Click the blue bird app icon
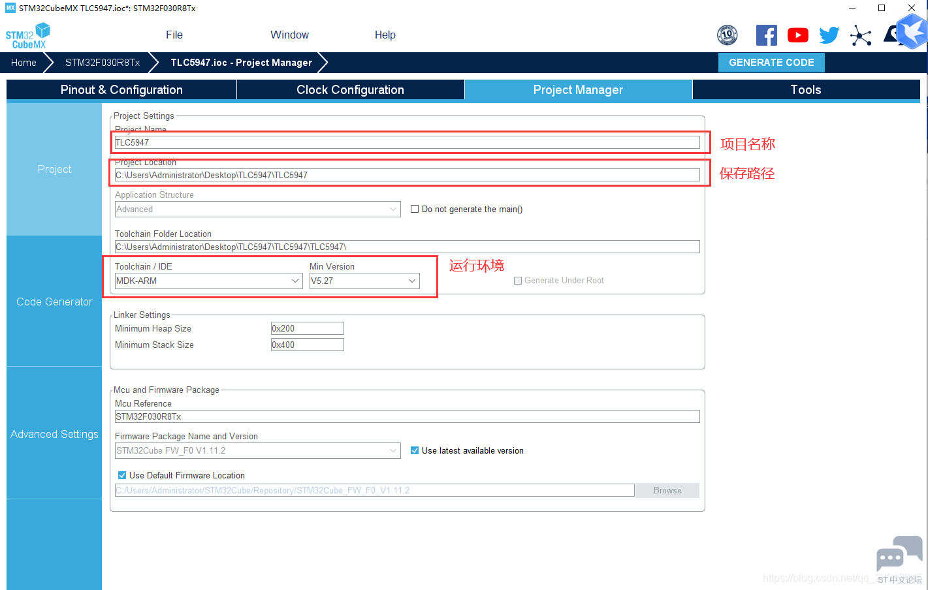 tap(912, 31)
